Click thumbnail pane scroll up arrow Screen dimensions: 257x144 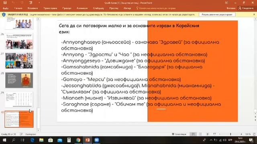39,19
